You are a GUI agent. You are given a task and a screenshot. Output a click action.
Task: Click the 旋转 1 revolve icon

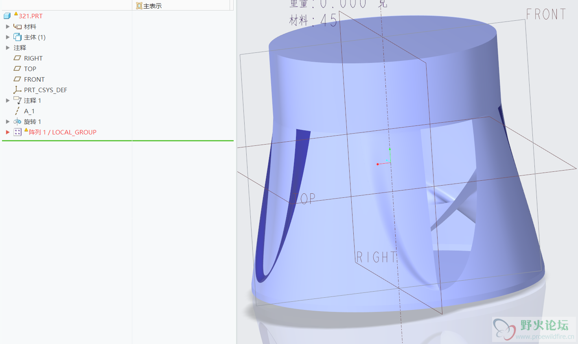(17, 121)
